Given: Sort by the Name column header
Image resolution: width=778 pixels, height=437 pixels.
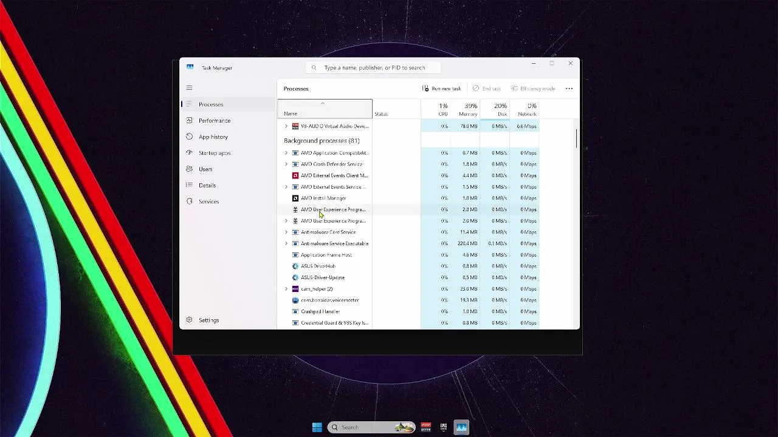Looking at the screenshot, I should 325,109.
